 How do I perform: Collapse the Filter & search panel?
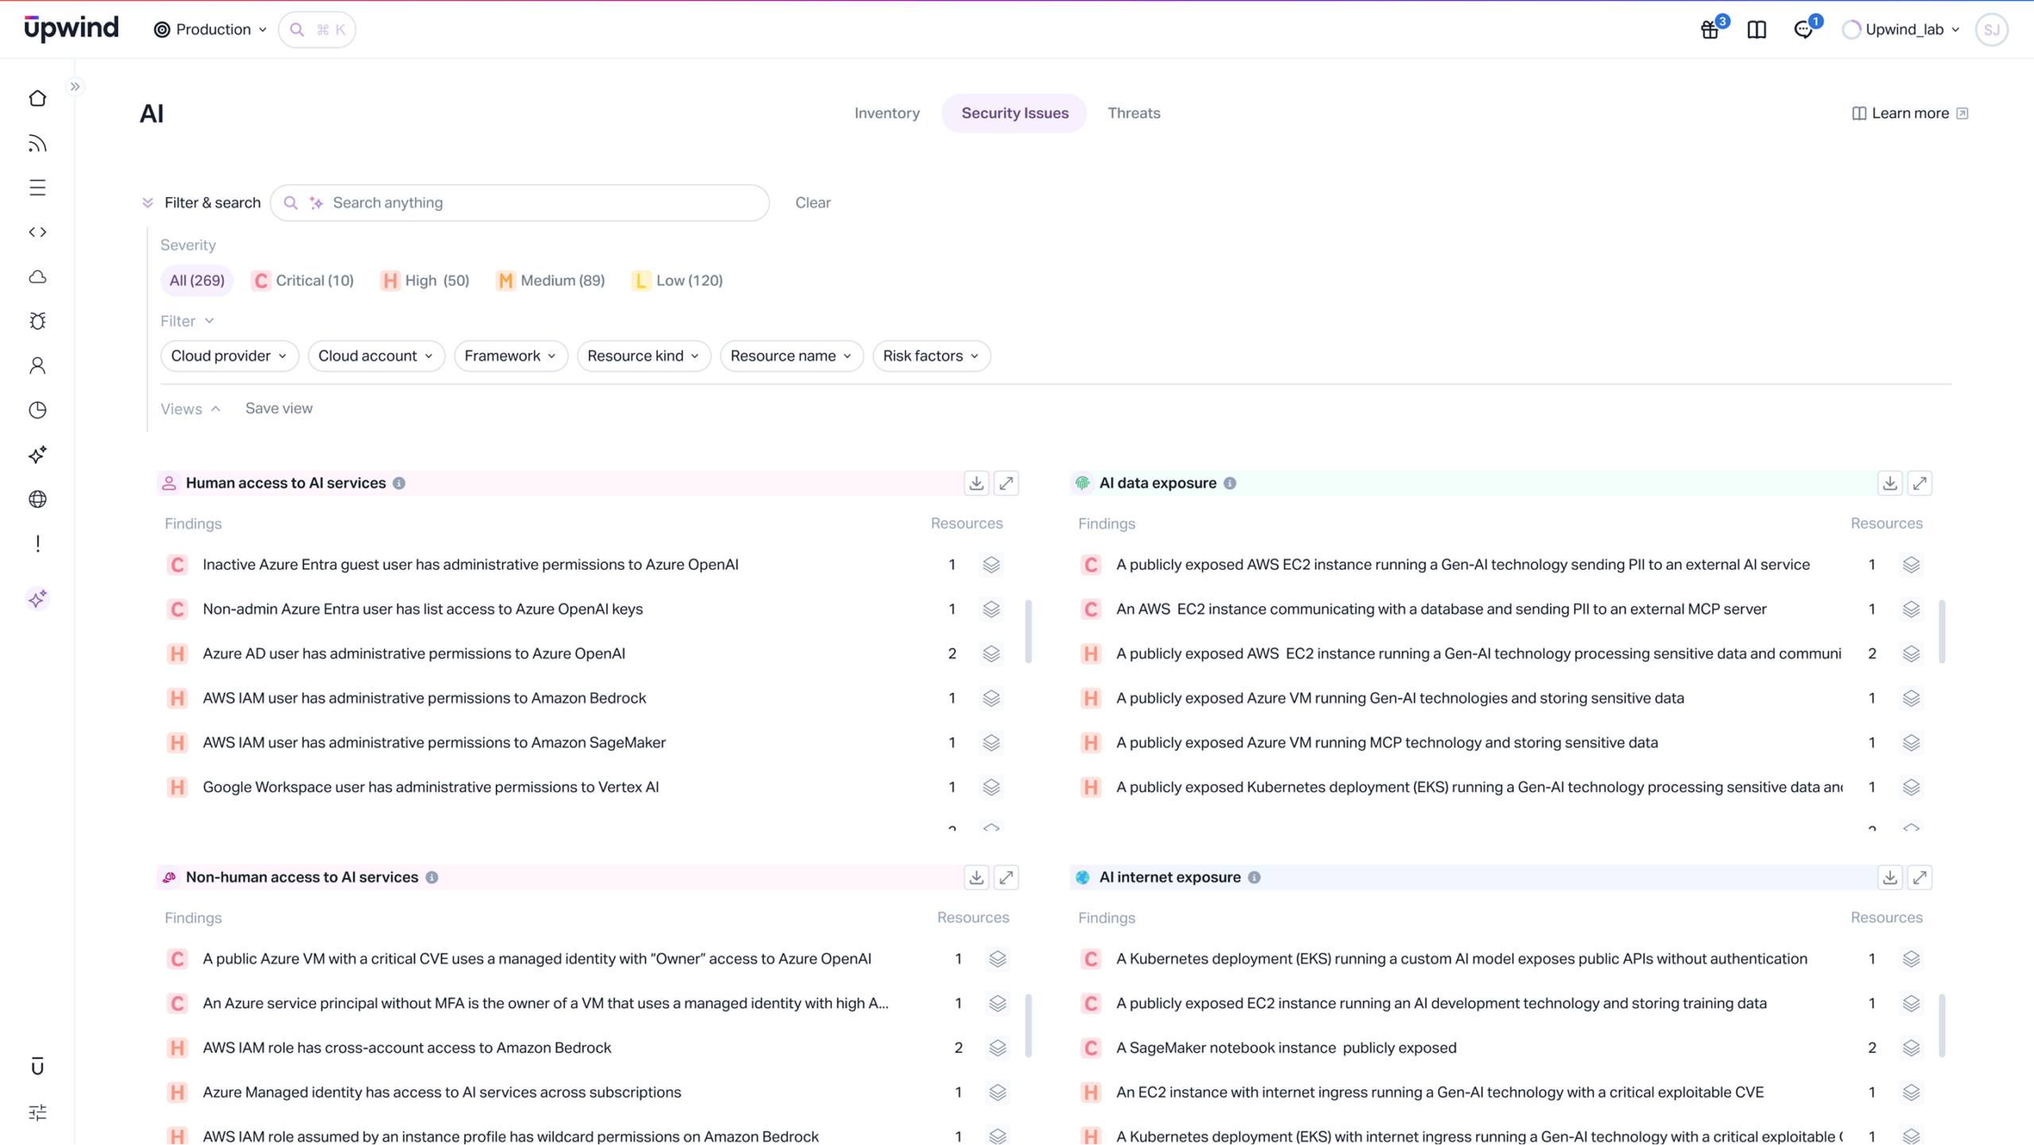click(x=148, y=203)
